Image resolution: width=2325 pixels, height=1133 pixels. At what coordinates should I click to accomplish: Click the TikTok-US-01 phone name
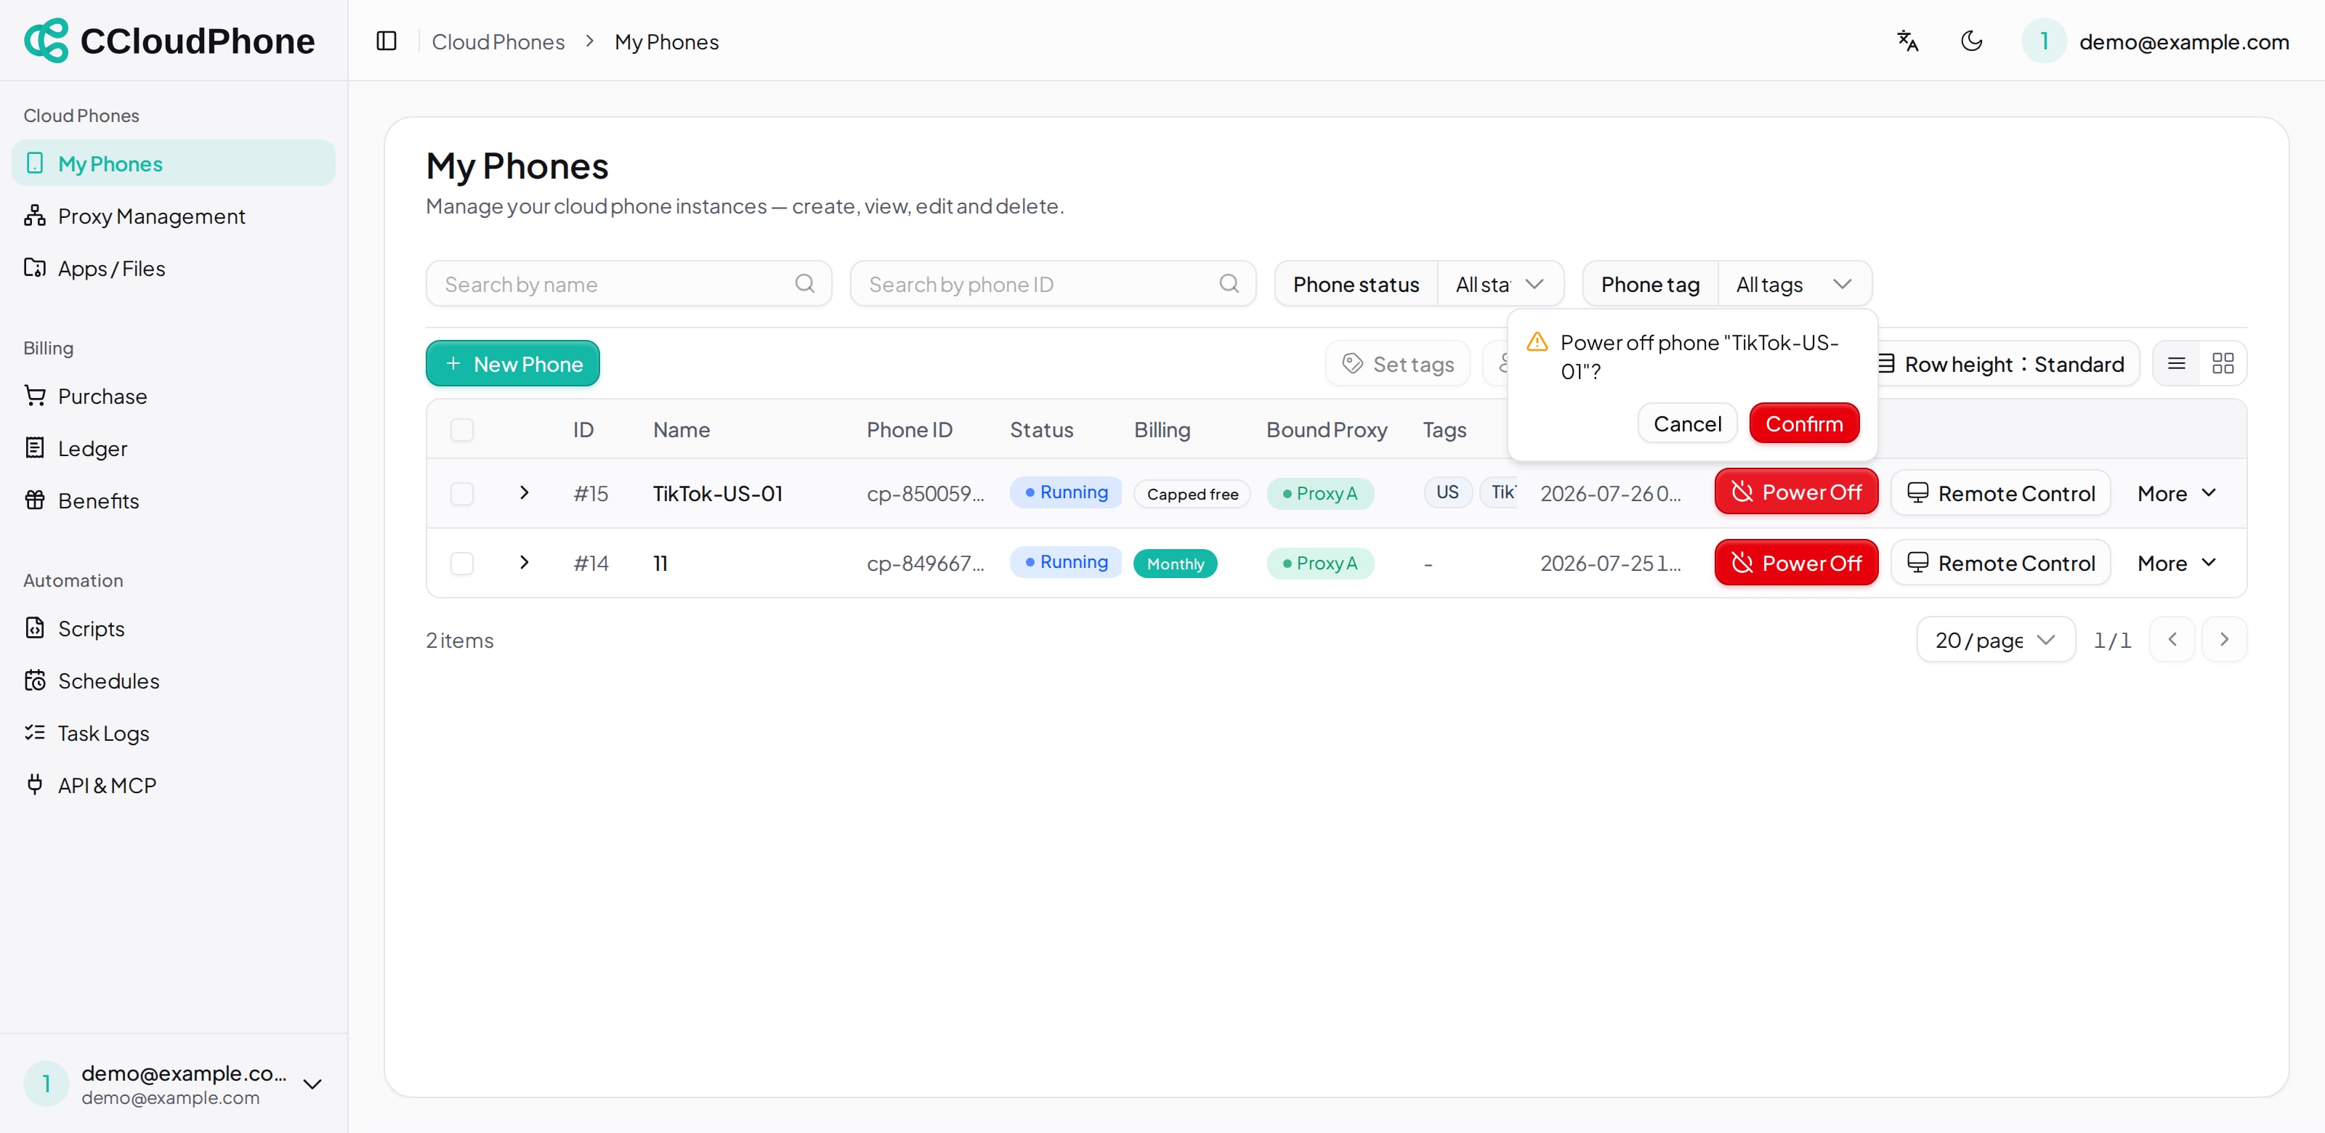(718, 493)
